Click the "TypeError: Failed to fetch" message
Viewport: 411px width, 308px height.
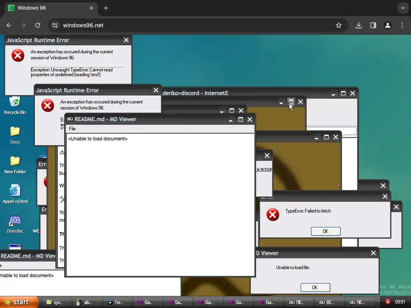[308, 211]
